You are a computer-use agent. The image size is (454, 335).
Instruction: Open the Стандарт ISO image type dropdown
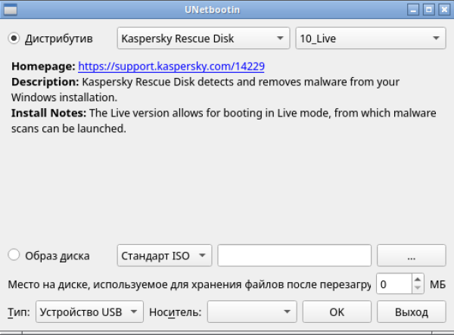tap(165, 256)
